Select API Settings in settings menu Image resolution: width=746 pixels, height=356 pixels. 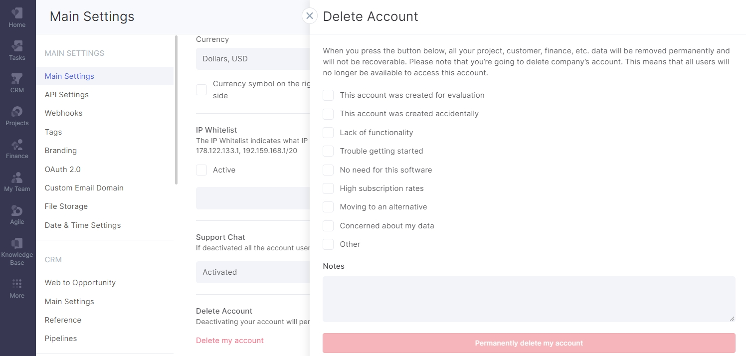pos(67,95)
